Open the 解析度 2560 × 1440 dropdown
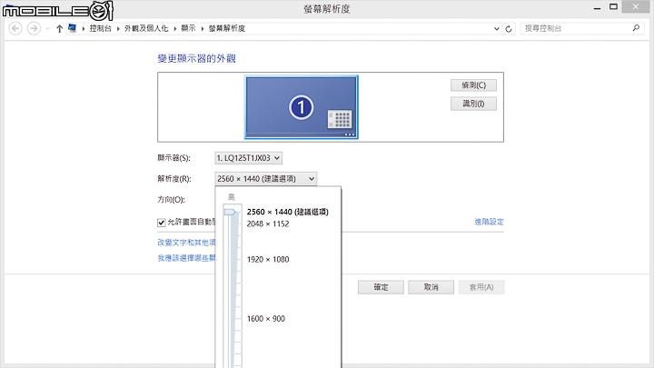The height and width of the screenshot is (368, 654). pos(265,179)
